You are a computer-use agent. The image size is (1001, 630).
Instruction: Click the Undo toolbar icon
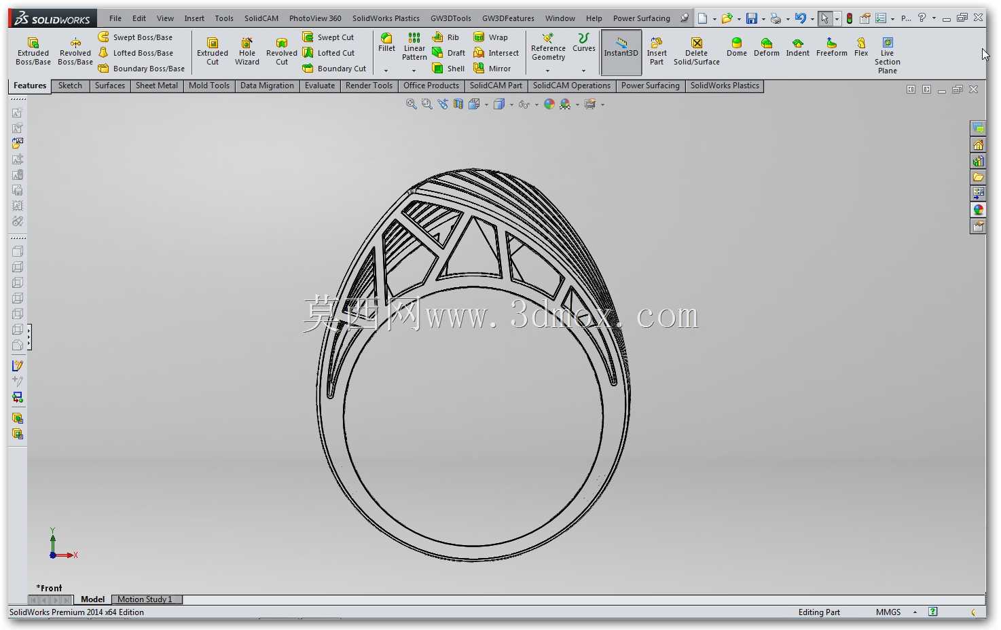801,18
